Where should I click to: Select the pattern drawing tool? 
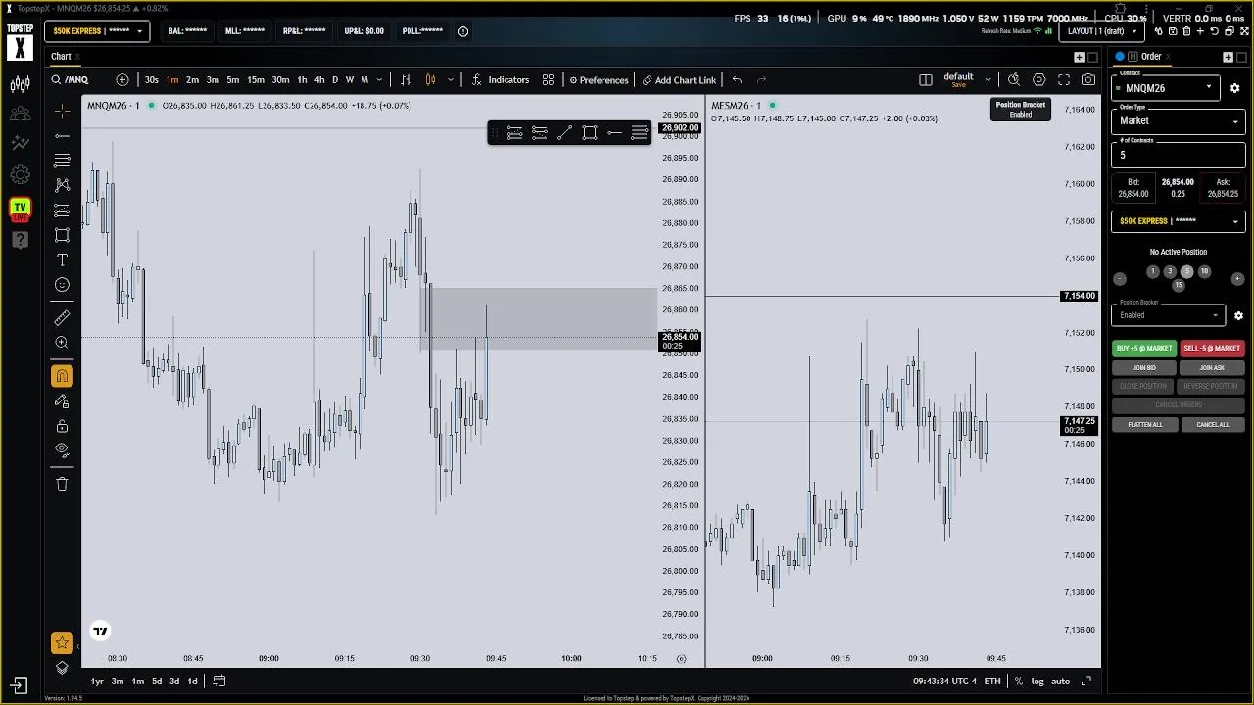(62, 185)
